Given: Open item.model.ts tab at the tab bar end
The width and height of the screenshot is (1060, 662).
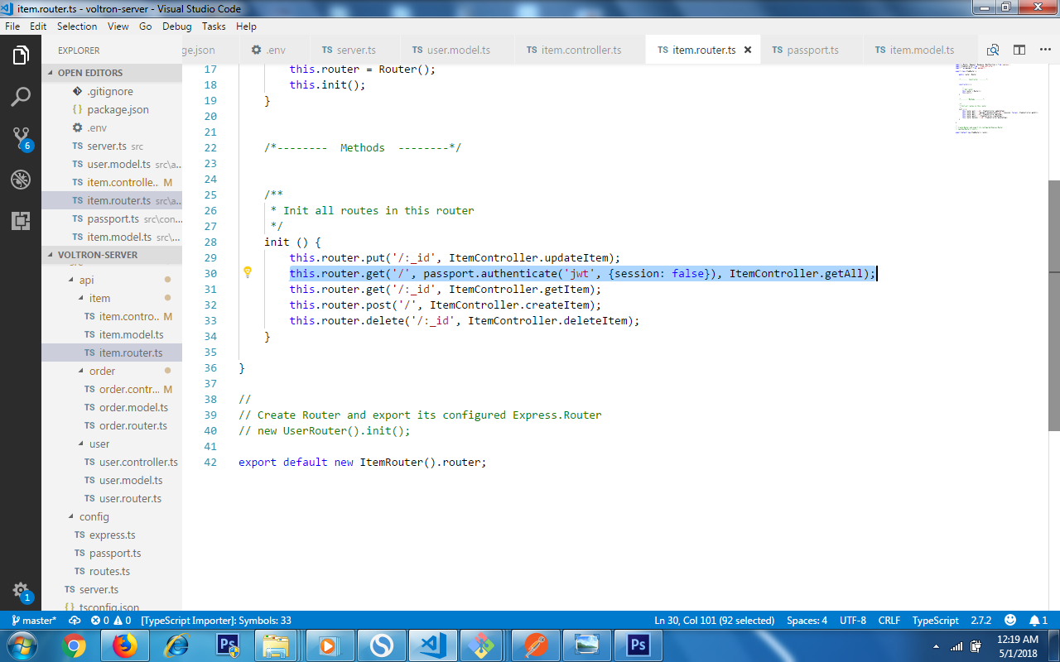Looking at the screenshot, I should click(x=922, y=50).
